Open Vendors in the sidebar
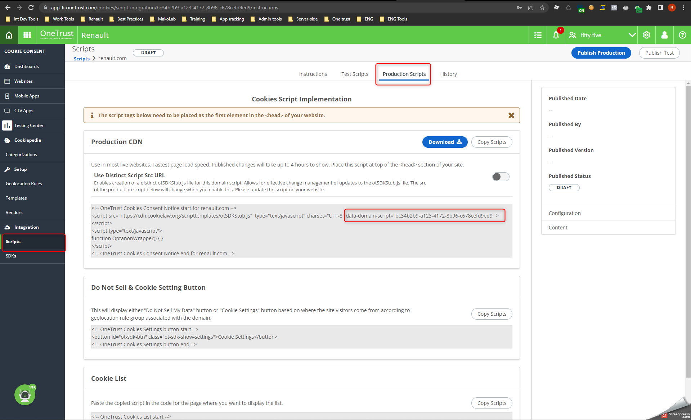 tap(32, 213)
